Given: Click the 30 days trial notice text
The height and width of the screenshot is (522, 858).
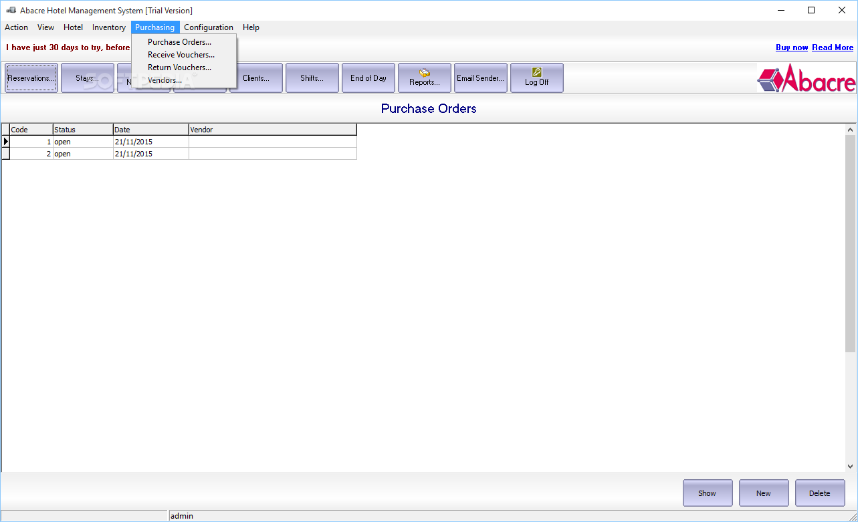Looking at the screenshot, I should [68, 47].
